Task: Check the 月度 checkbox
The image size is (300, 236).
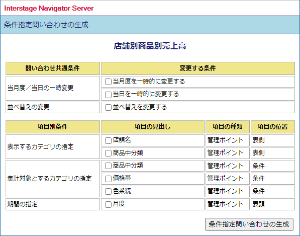Action: coord(108,204)
